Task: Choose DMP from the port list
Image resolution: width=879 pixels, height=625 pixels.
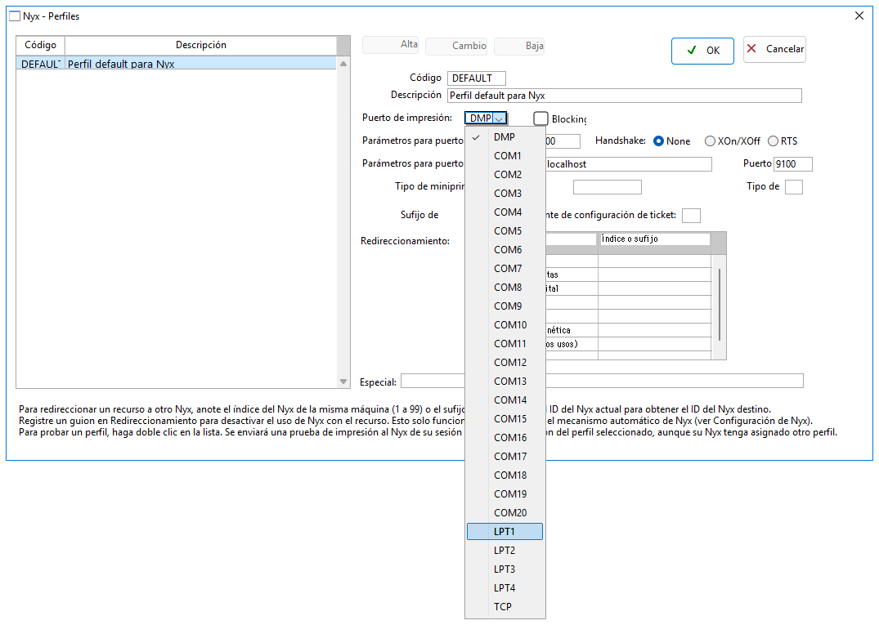Action: (x=505, y=137)
